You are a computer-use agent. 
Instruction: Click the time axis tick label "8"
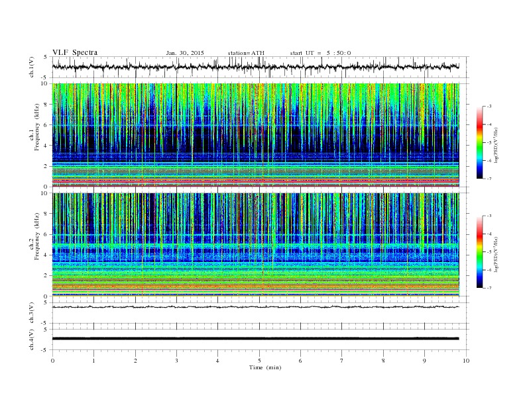point(383,361)
